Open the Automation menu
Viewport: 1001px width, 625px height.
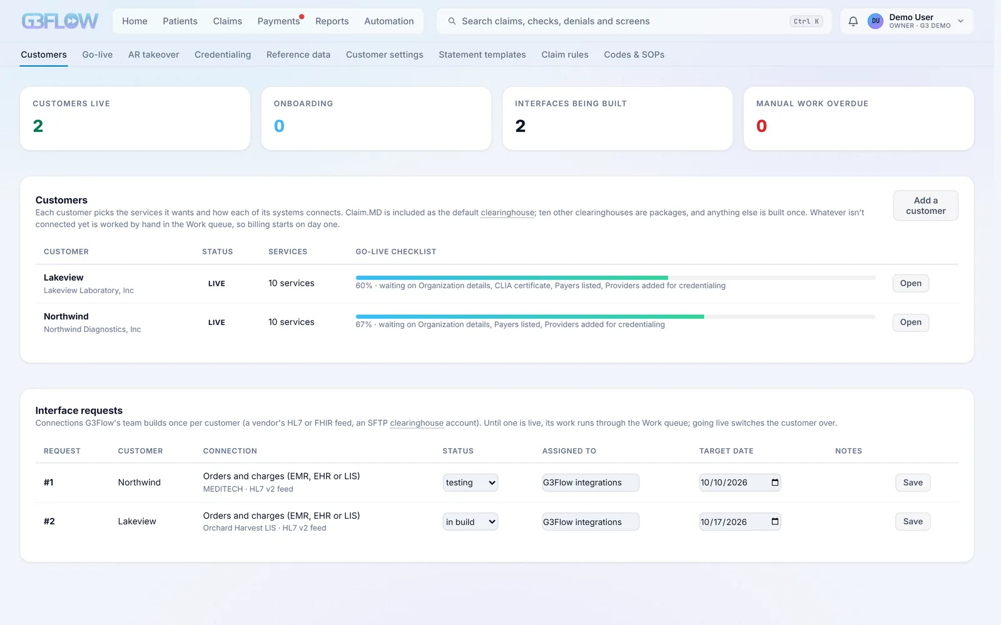tap(389, 21)
